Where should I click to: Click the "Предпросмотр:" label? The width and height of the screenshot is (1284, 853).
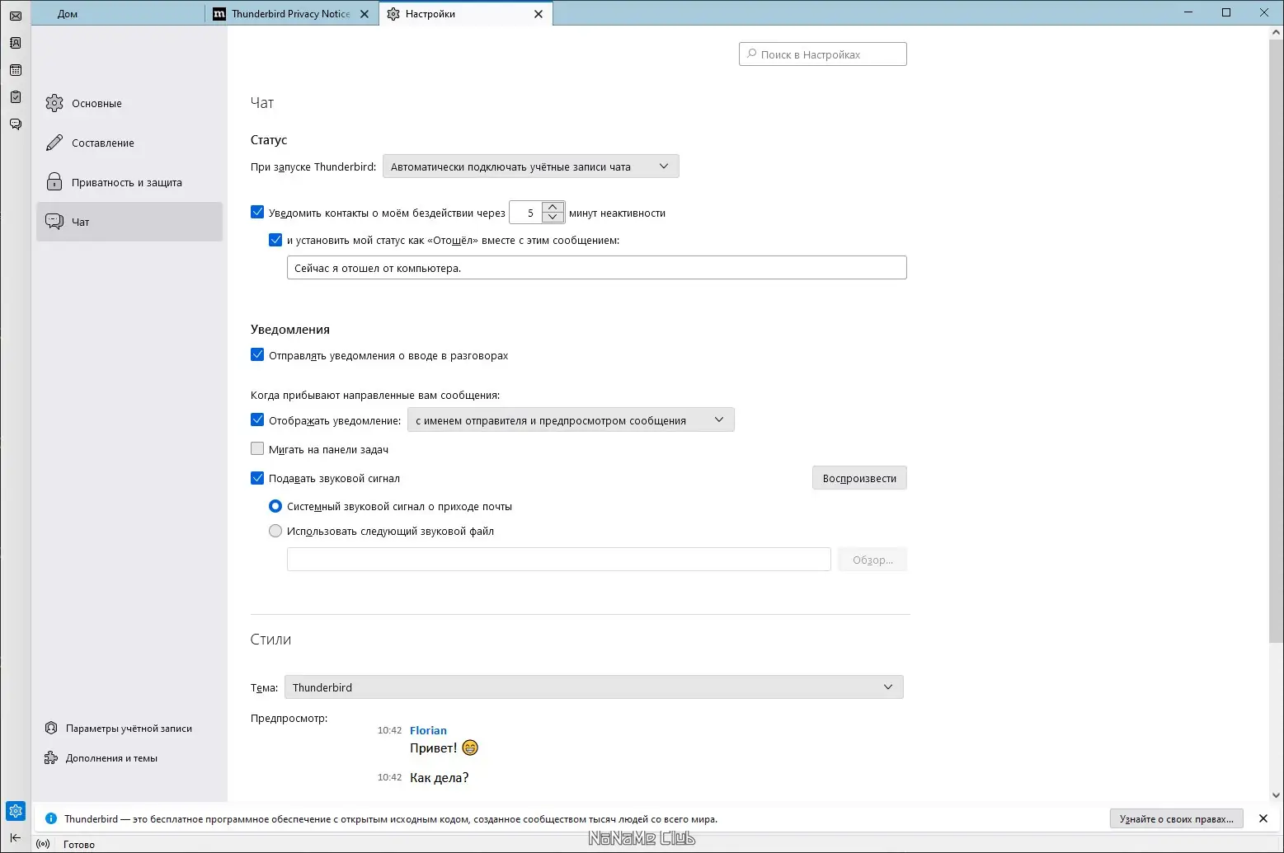pos(289,718)
